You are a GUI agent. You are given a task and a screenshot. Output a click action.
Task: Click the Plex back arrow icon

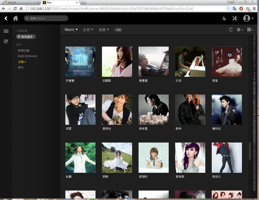[6, 19]
